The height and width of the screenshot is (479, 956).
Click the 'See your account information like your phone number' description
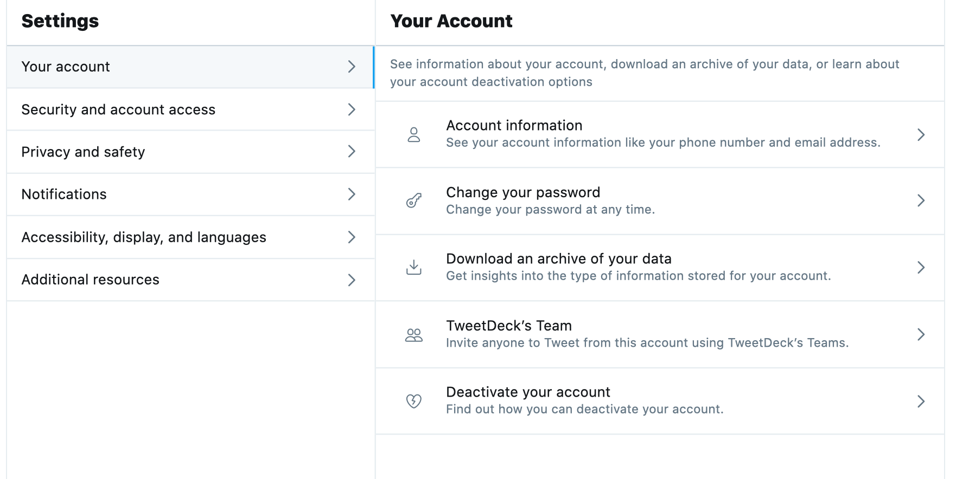tap(663, 143)
